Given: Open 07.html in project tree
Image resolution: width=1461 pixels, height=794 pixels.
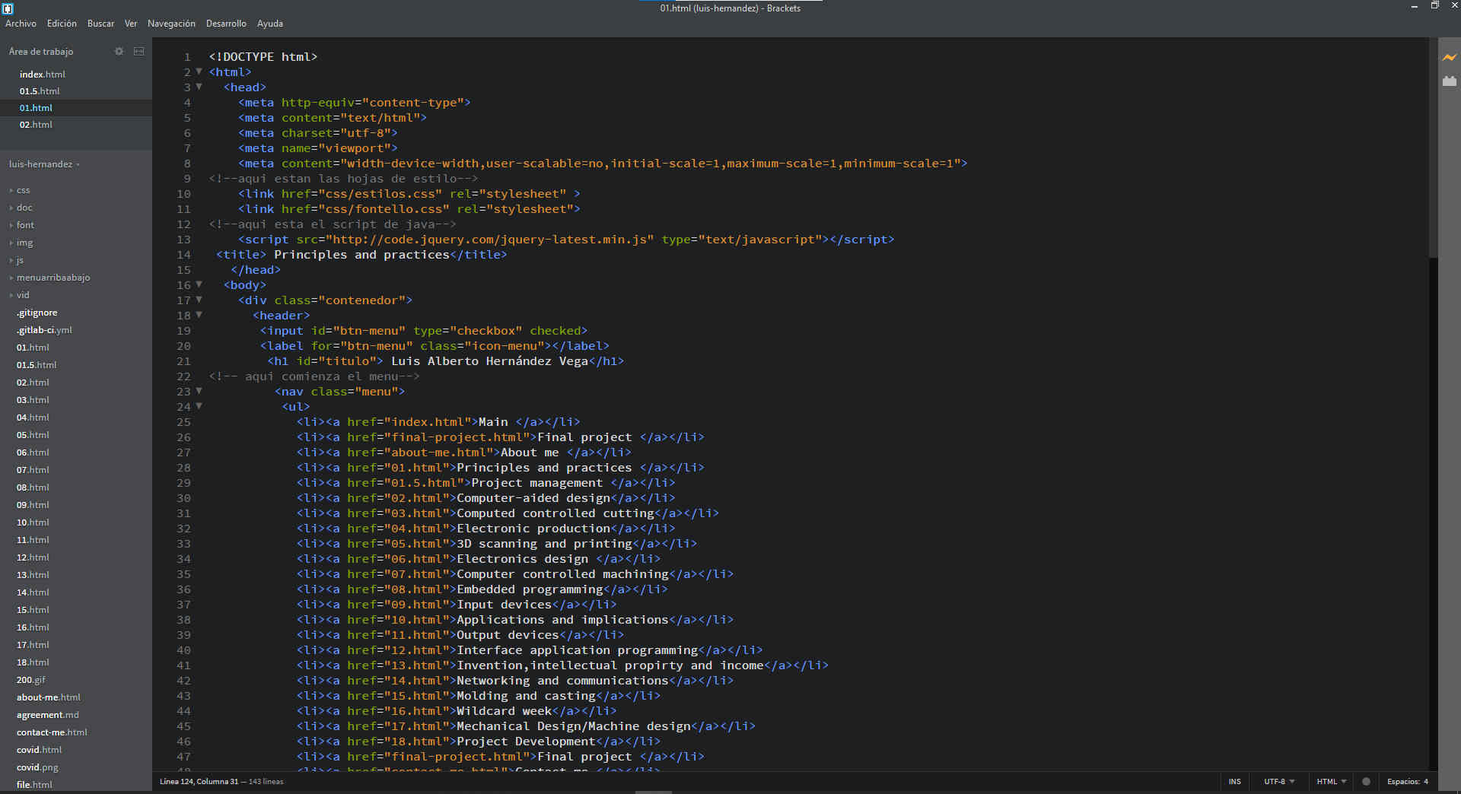Looking at the screenshot, I should 33,470.
